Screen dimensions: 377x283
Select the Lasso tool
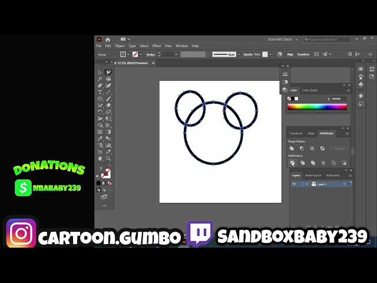[x=108, y=79]
